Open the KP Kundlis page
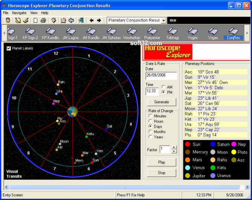The image size is (252, 200). tap(50, 34)
